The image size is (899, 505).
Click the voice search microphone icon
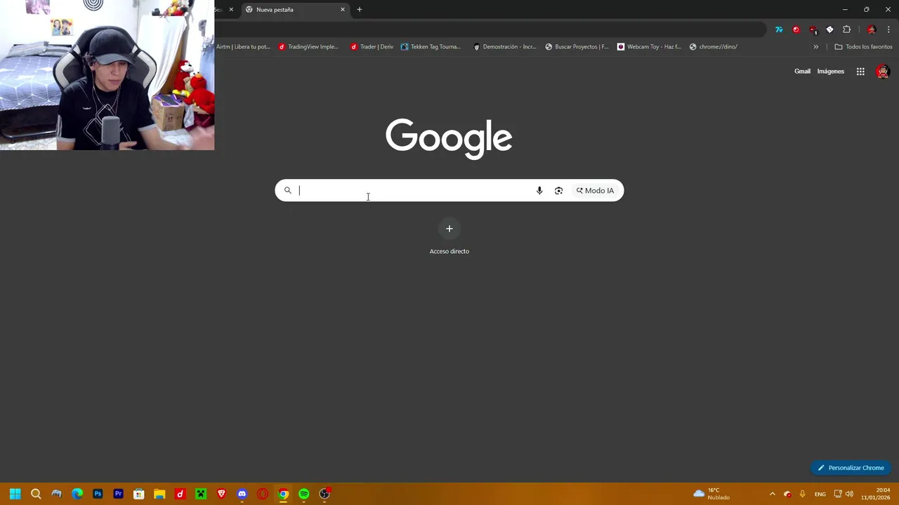pos(539,191)
